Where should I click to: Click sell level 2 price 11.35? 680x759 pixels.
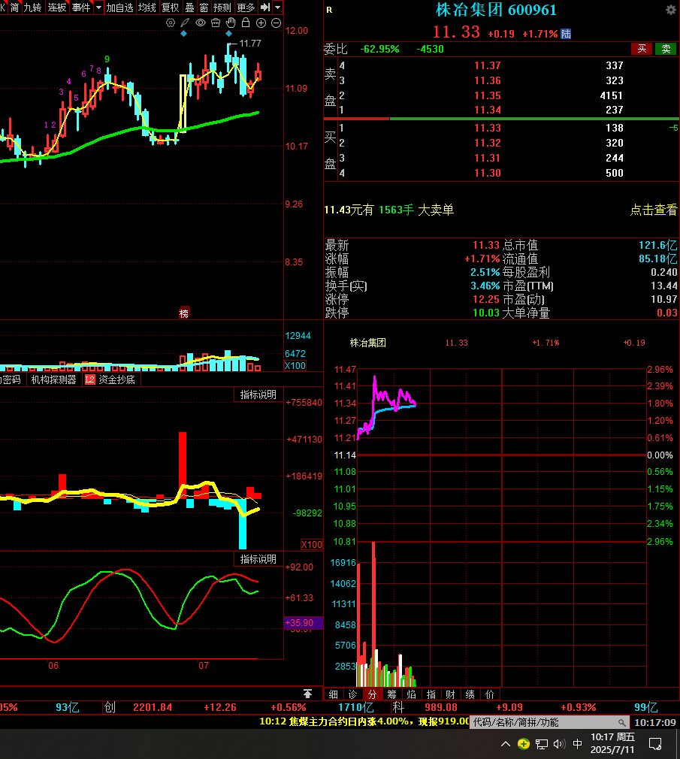pyautogui.click(x=488, y=95)
